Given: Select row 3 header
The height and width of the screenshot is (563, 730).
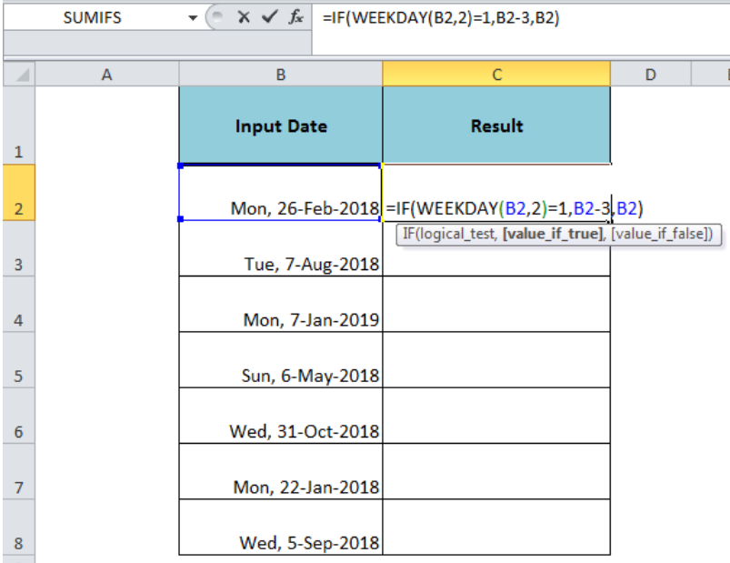Looking at the screenshot, I should point(18,248).
